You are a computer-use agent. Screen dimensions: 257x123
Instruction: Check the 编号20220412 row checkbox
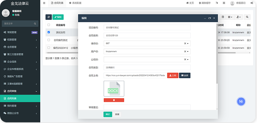tap(49, 48)
